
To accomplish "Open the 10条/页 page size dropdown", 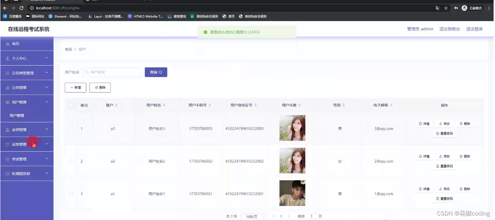I will (x=254, y=217).
